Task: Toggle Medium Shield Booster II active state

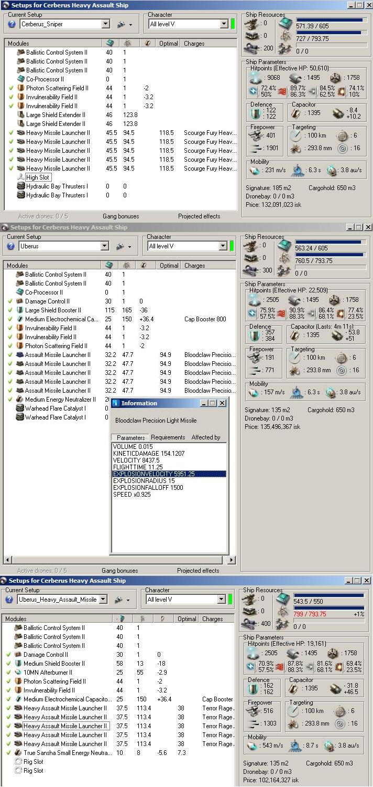Action: (x=9, y=664)
